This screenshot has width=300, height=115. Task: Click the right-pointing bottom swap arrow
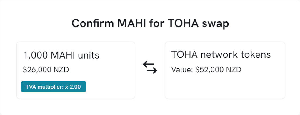(x=152, y=71)
